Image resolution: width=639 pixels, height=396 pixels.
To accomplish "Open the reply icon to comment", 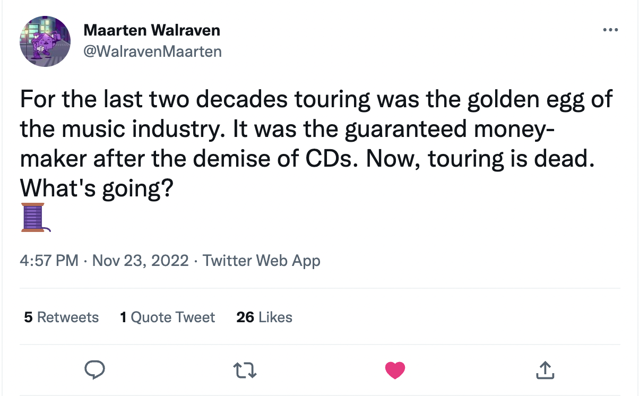I will point(95,369).
